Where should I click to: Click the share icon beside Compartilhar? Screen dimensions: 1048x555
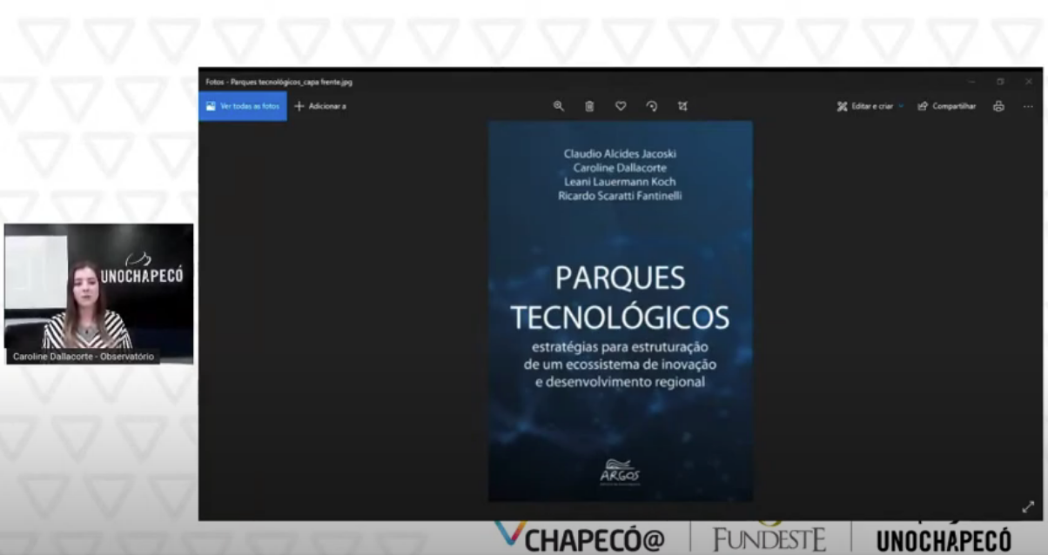click(x=923, y=106)
